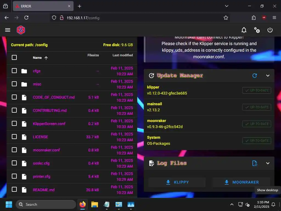The height and width of the screenshot is (211, 281).
Task: Click the Log Files rollover icon
Action: (254, 163)
